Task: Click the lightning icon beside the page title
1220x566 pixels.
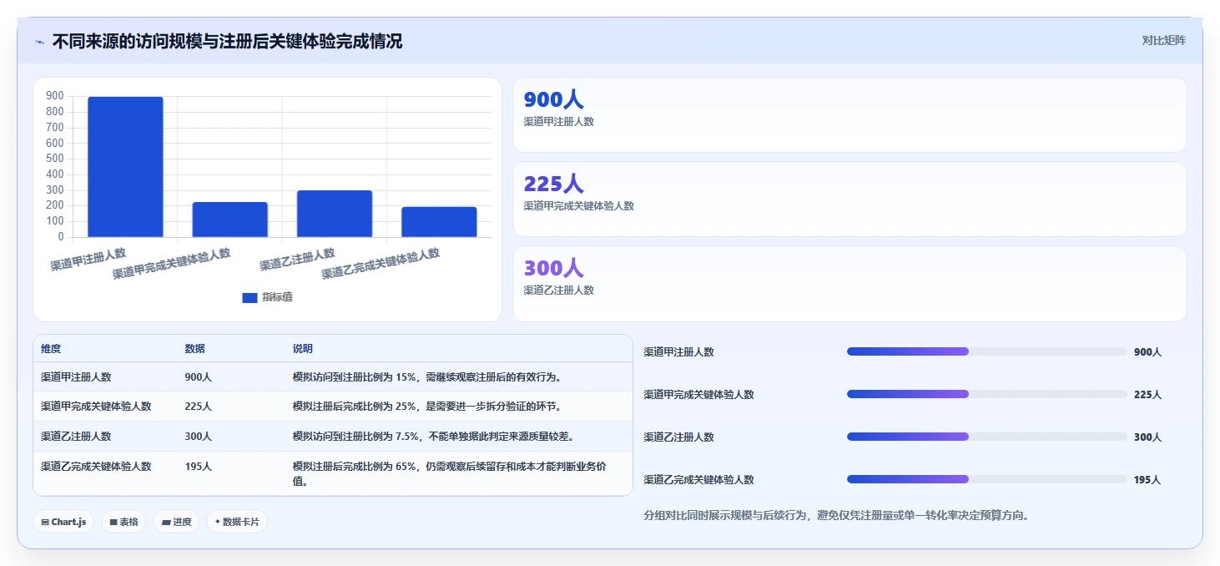Action: click(x=40, y=42)
